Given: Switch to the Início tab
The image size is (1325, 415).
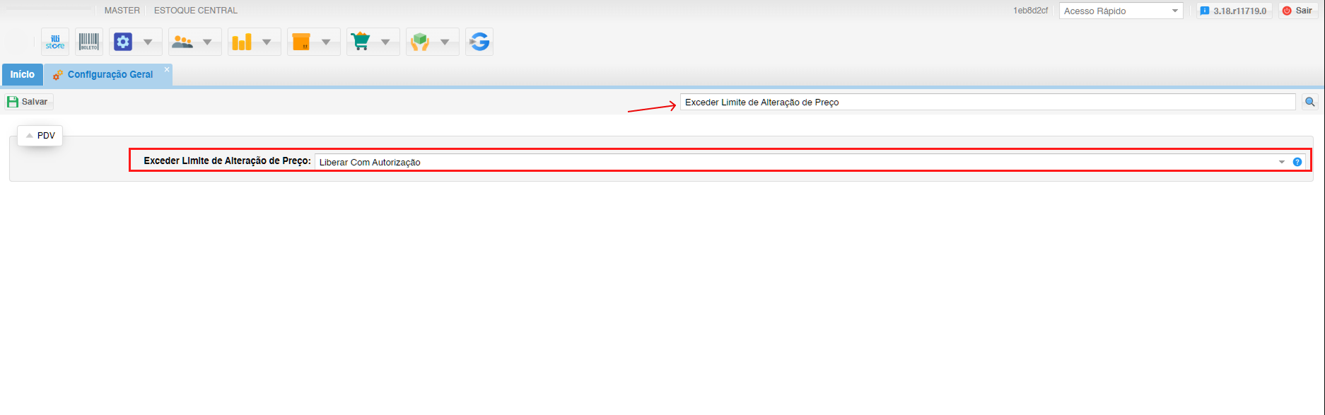Looking at the screenshot, I should click(x=22, y=75).
